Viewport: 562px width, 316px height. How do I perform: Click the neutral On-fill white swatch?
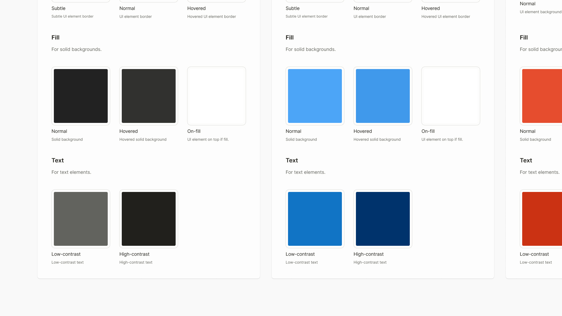point(217,96)
